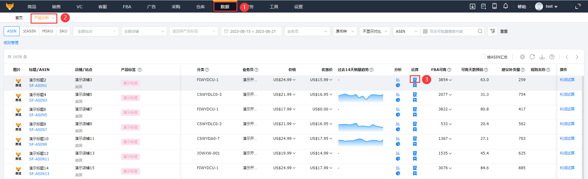
Task: Refresh the product table using refresh icon
Action: coord(532,57)
